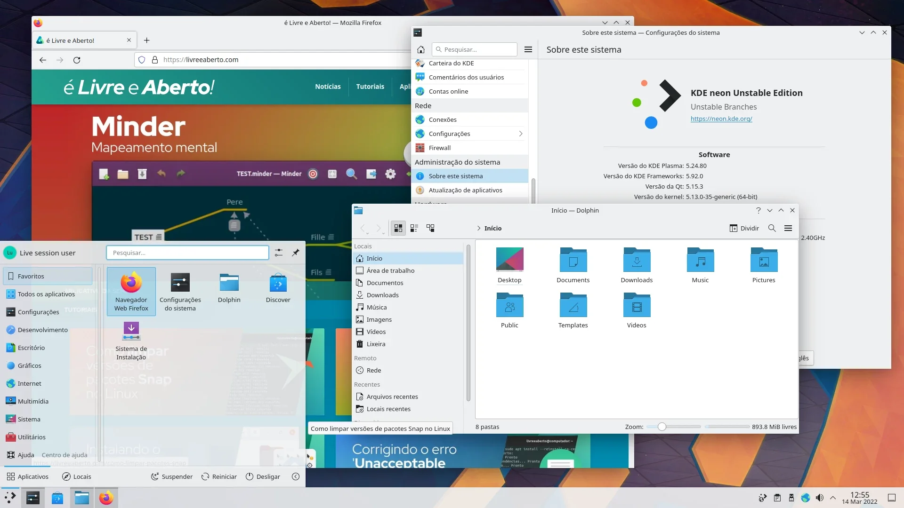Launch Configurações do sistema from favorites
Image resolution: width=904 pixels, height=508 pixels.
tap(180, 292)
